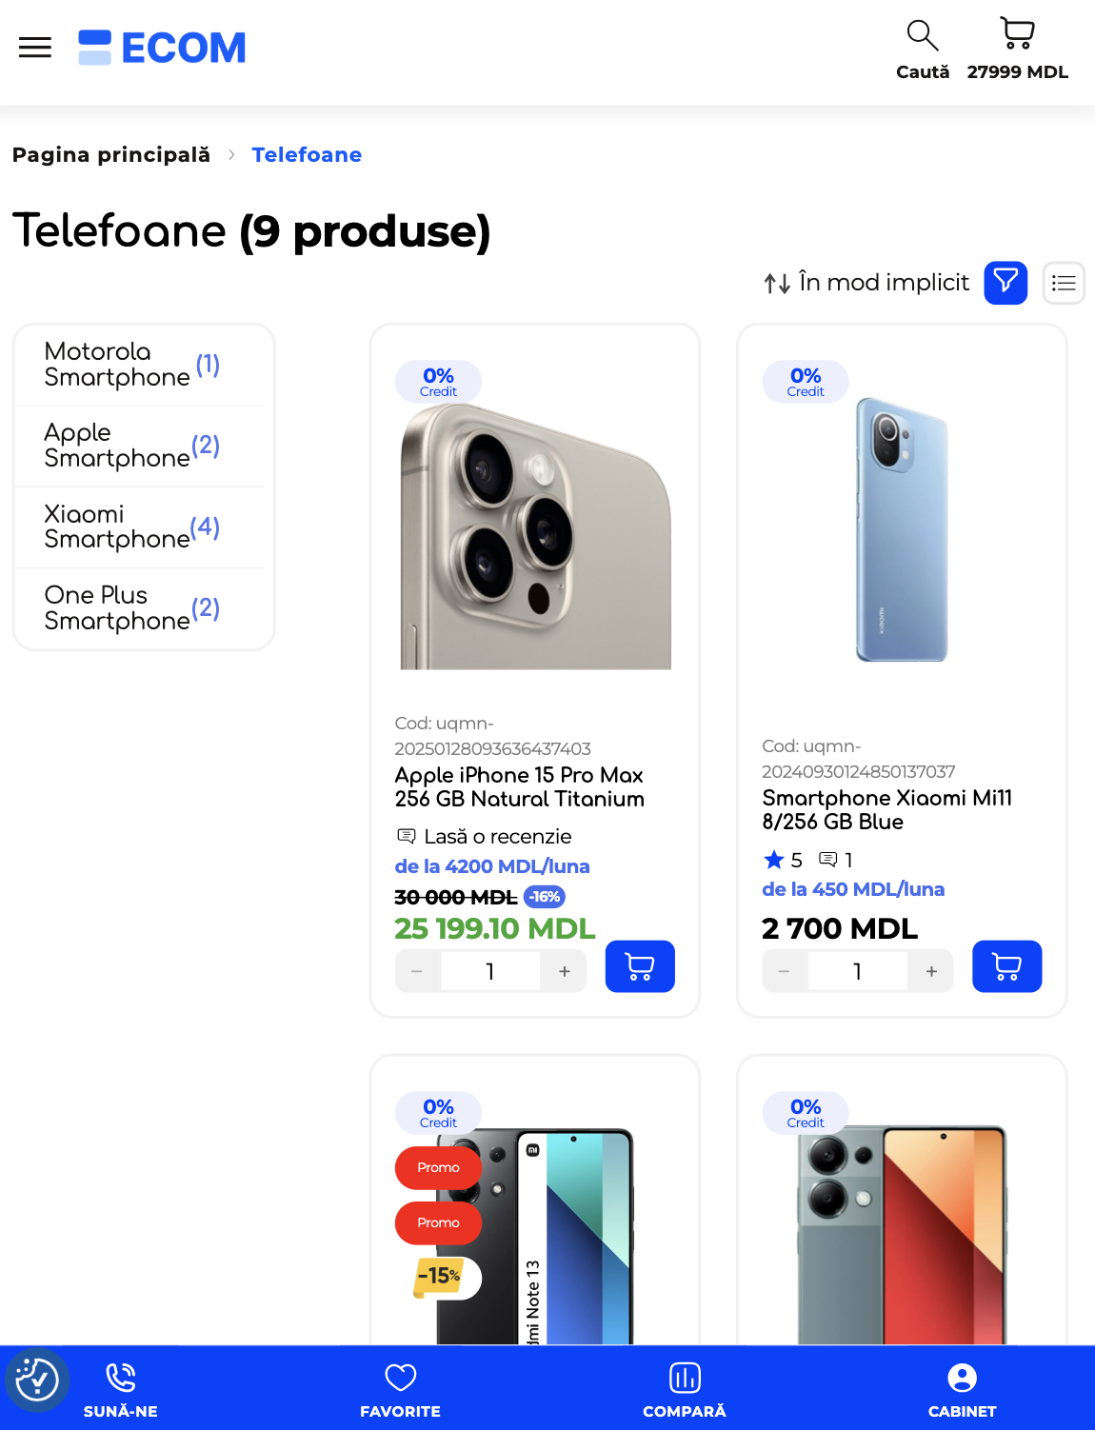
Task: Click the Pagina principală breadcrumb
Action: (x=111, y=155)
